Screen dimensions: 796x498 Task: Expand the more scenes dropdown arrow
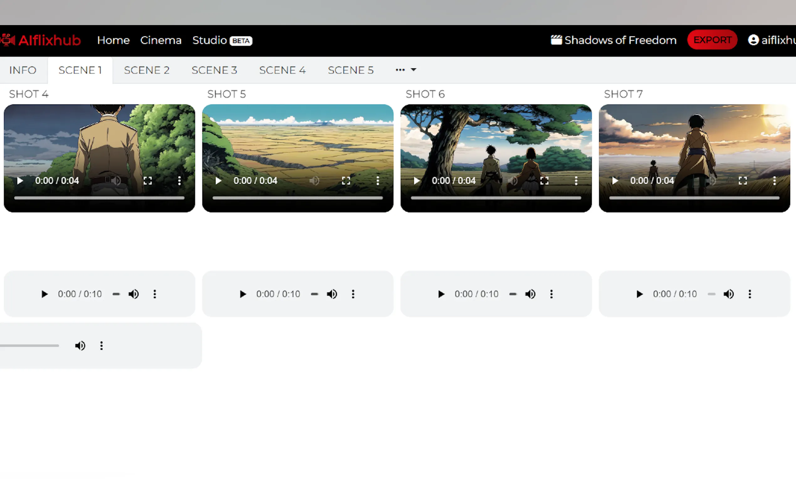413,70
